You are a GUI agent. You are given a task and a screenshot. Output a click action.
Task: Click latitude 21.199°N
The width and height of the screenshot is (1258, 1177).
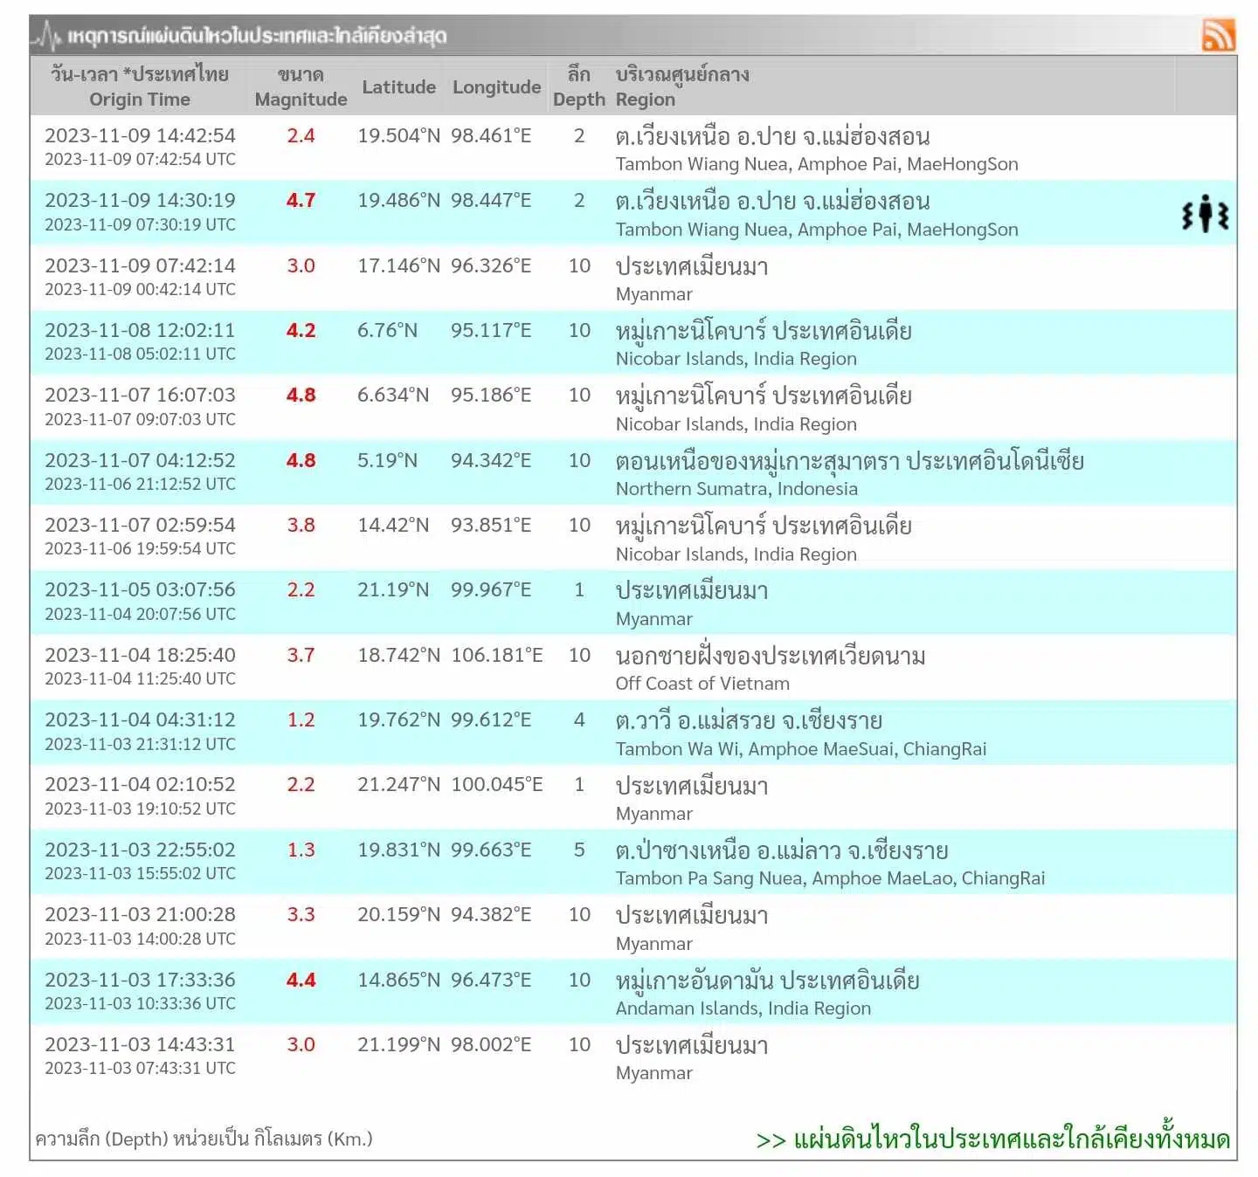pos(398,1044)
